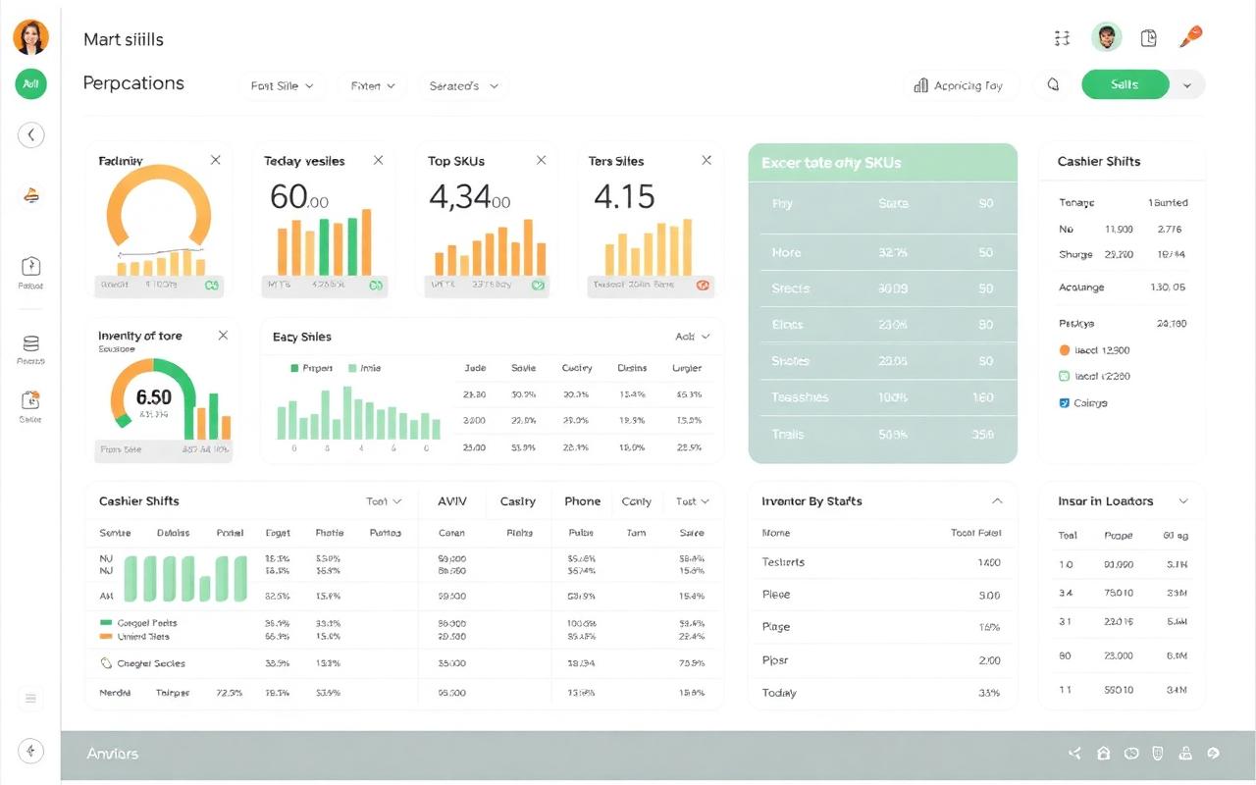The image size is (1256, 785).
Task: Open the Fixten dropdown
Action: tap(373, 86)
